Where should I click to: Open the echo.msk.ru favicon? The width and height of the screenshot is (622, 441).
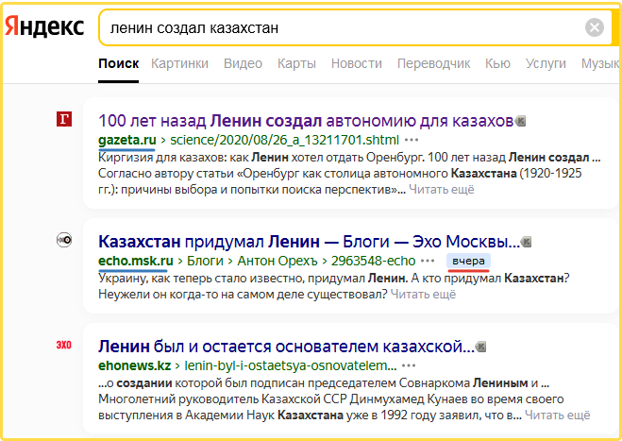click(x=64, y=240)
